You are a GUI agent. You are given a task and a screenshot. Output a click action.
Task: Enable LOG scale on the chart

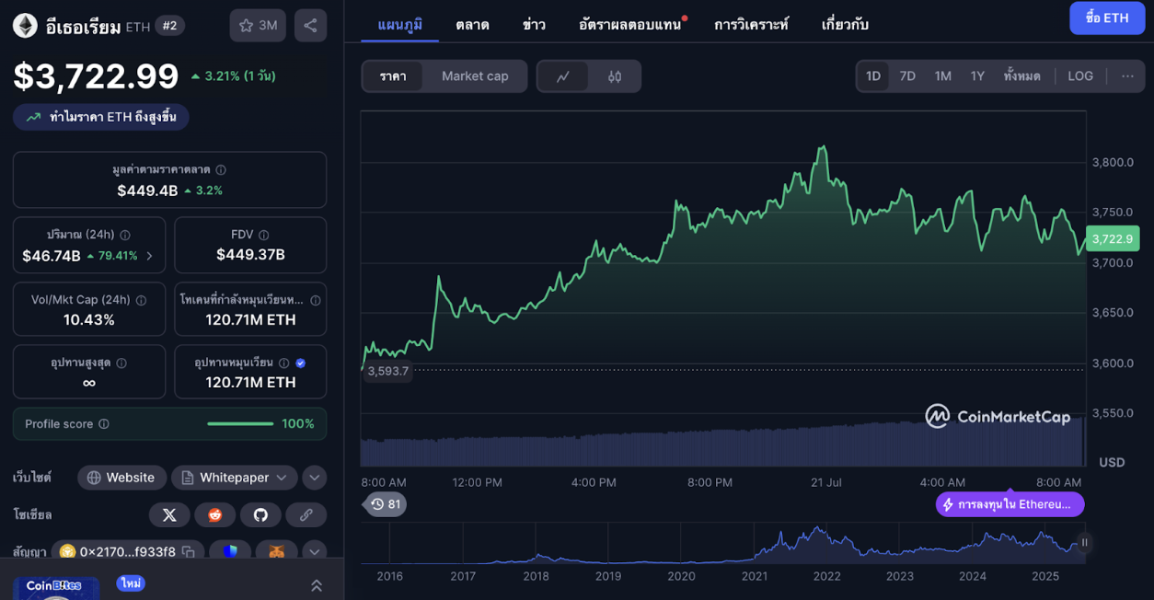tap(1079, 75)
